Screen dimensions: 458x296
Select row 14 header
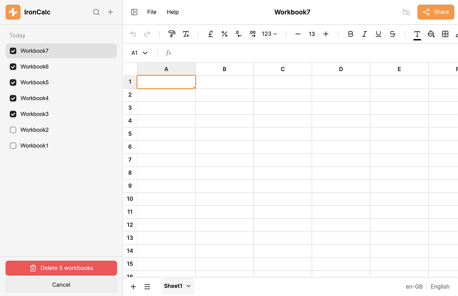[130, 251]
